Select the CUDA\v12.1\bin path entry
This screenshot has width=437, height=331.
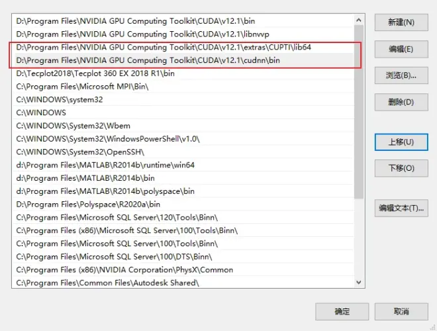coord(183,21)
